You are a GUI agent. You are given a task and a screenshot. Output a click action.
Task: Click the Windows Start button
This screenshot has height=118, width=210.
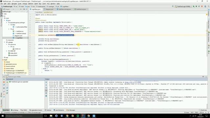click(3, 116)
